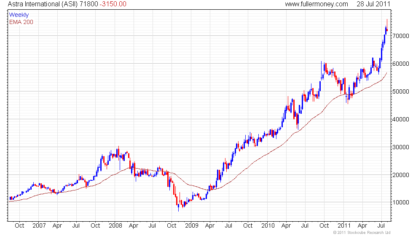Viewport: 413px width, 236px height.
Task: Select the Weekly timeframe label
Action: pyautogui.click(x=19, y=15)
